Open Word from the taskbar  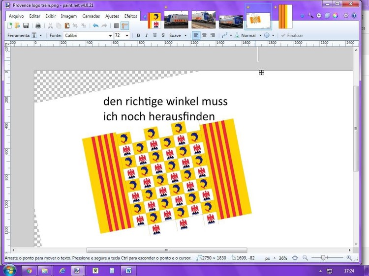(129, 271)
